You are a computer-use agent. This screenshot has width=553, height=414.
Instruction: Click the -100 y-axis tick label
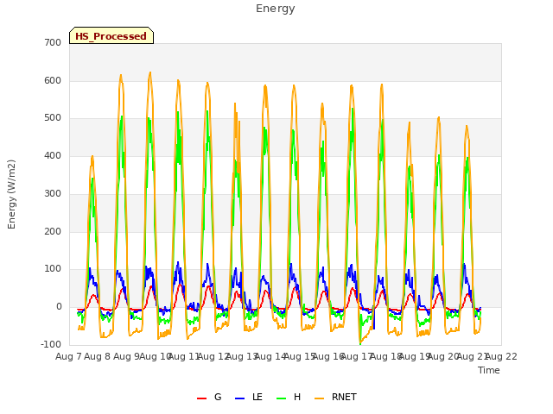point(51,344)
